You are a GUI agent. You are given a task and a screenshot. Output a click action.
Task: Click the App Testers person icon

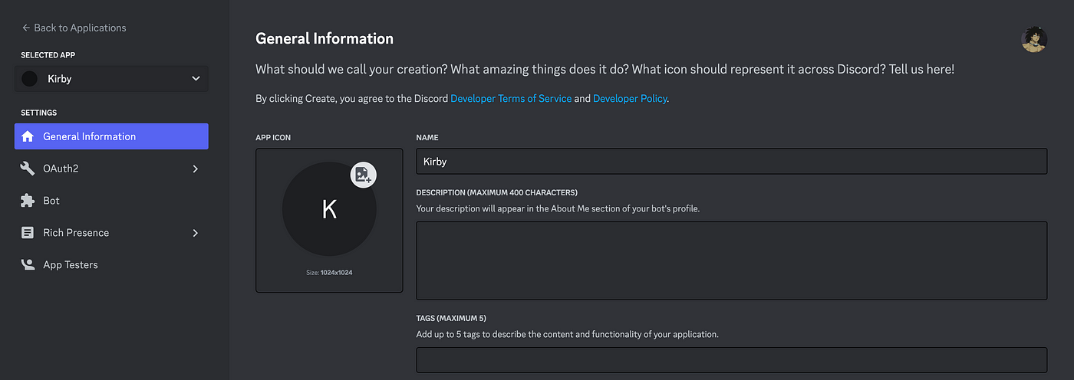[28, 265]
